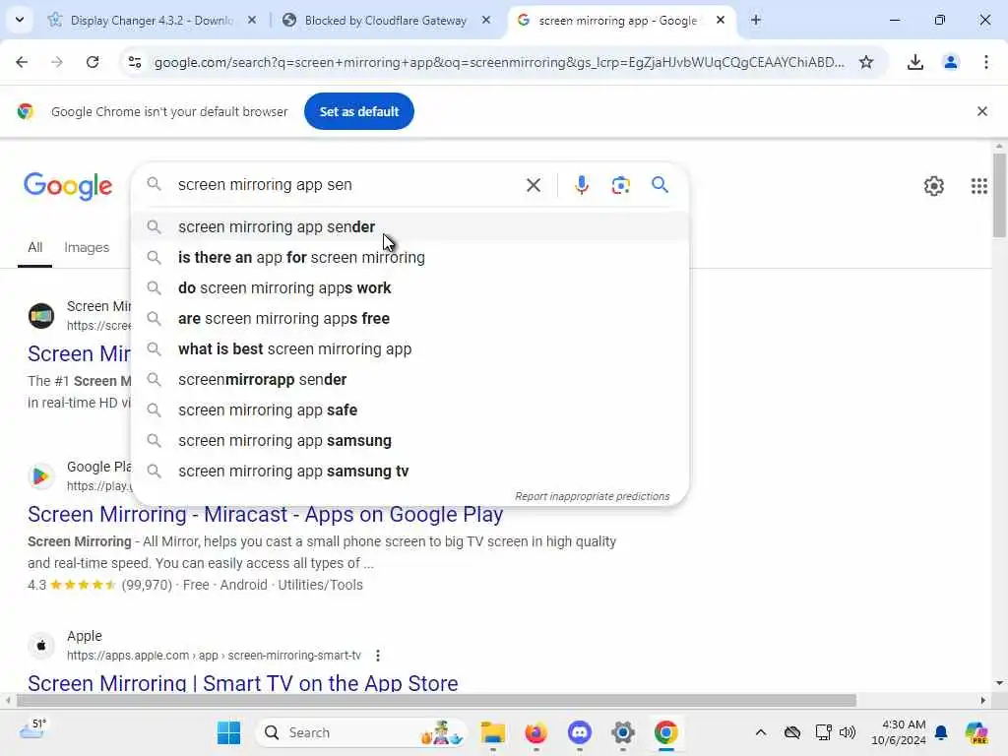
Task: Click the Google Play result favicon
Action: click(x=41, y=476)
